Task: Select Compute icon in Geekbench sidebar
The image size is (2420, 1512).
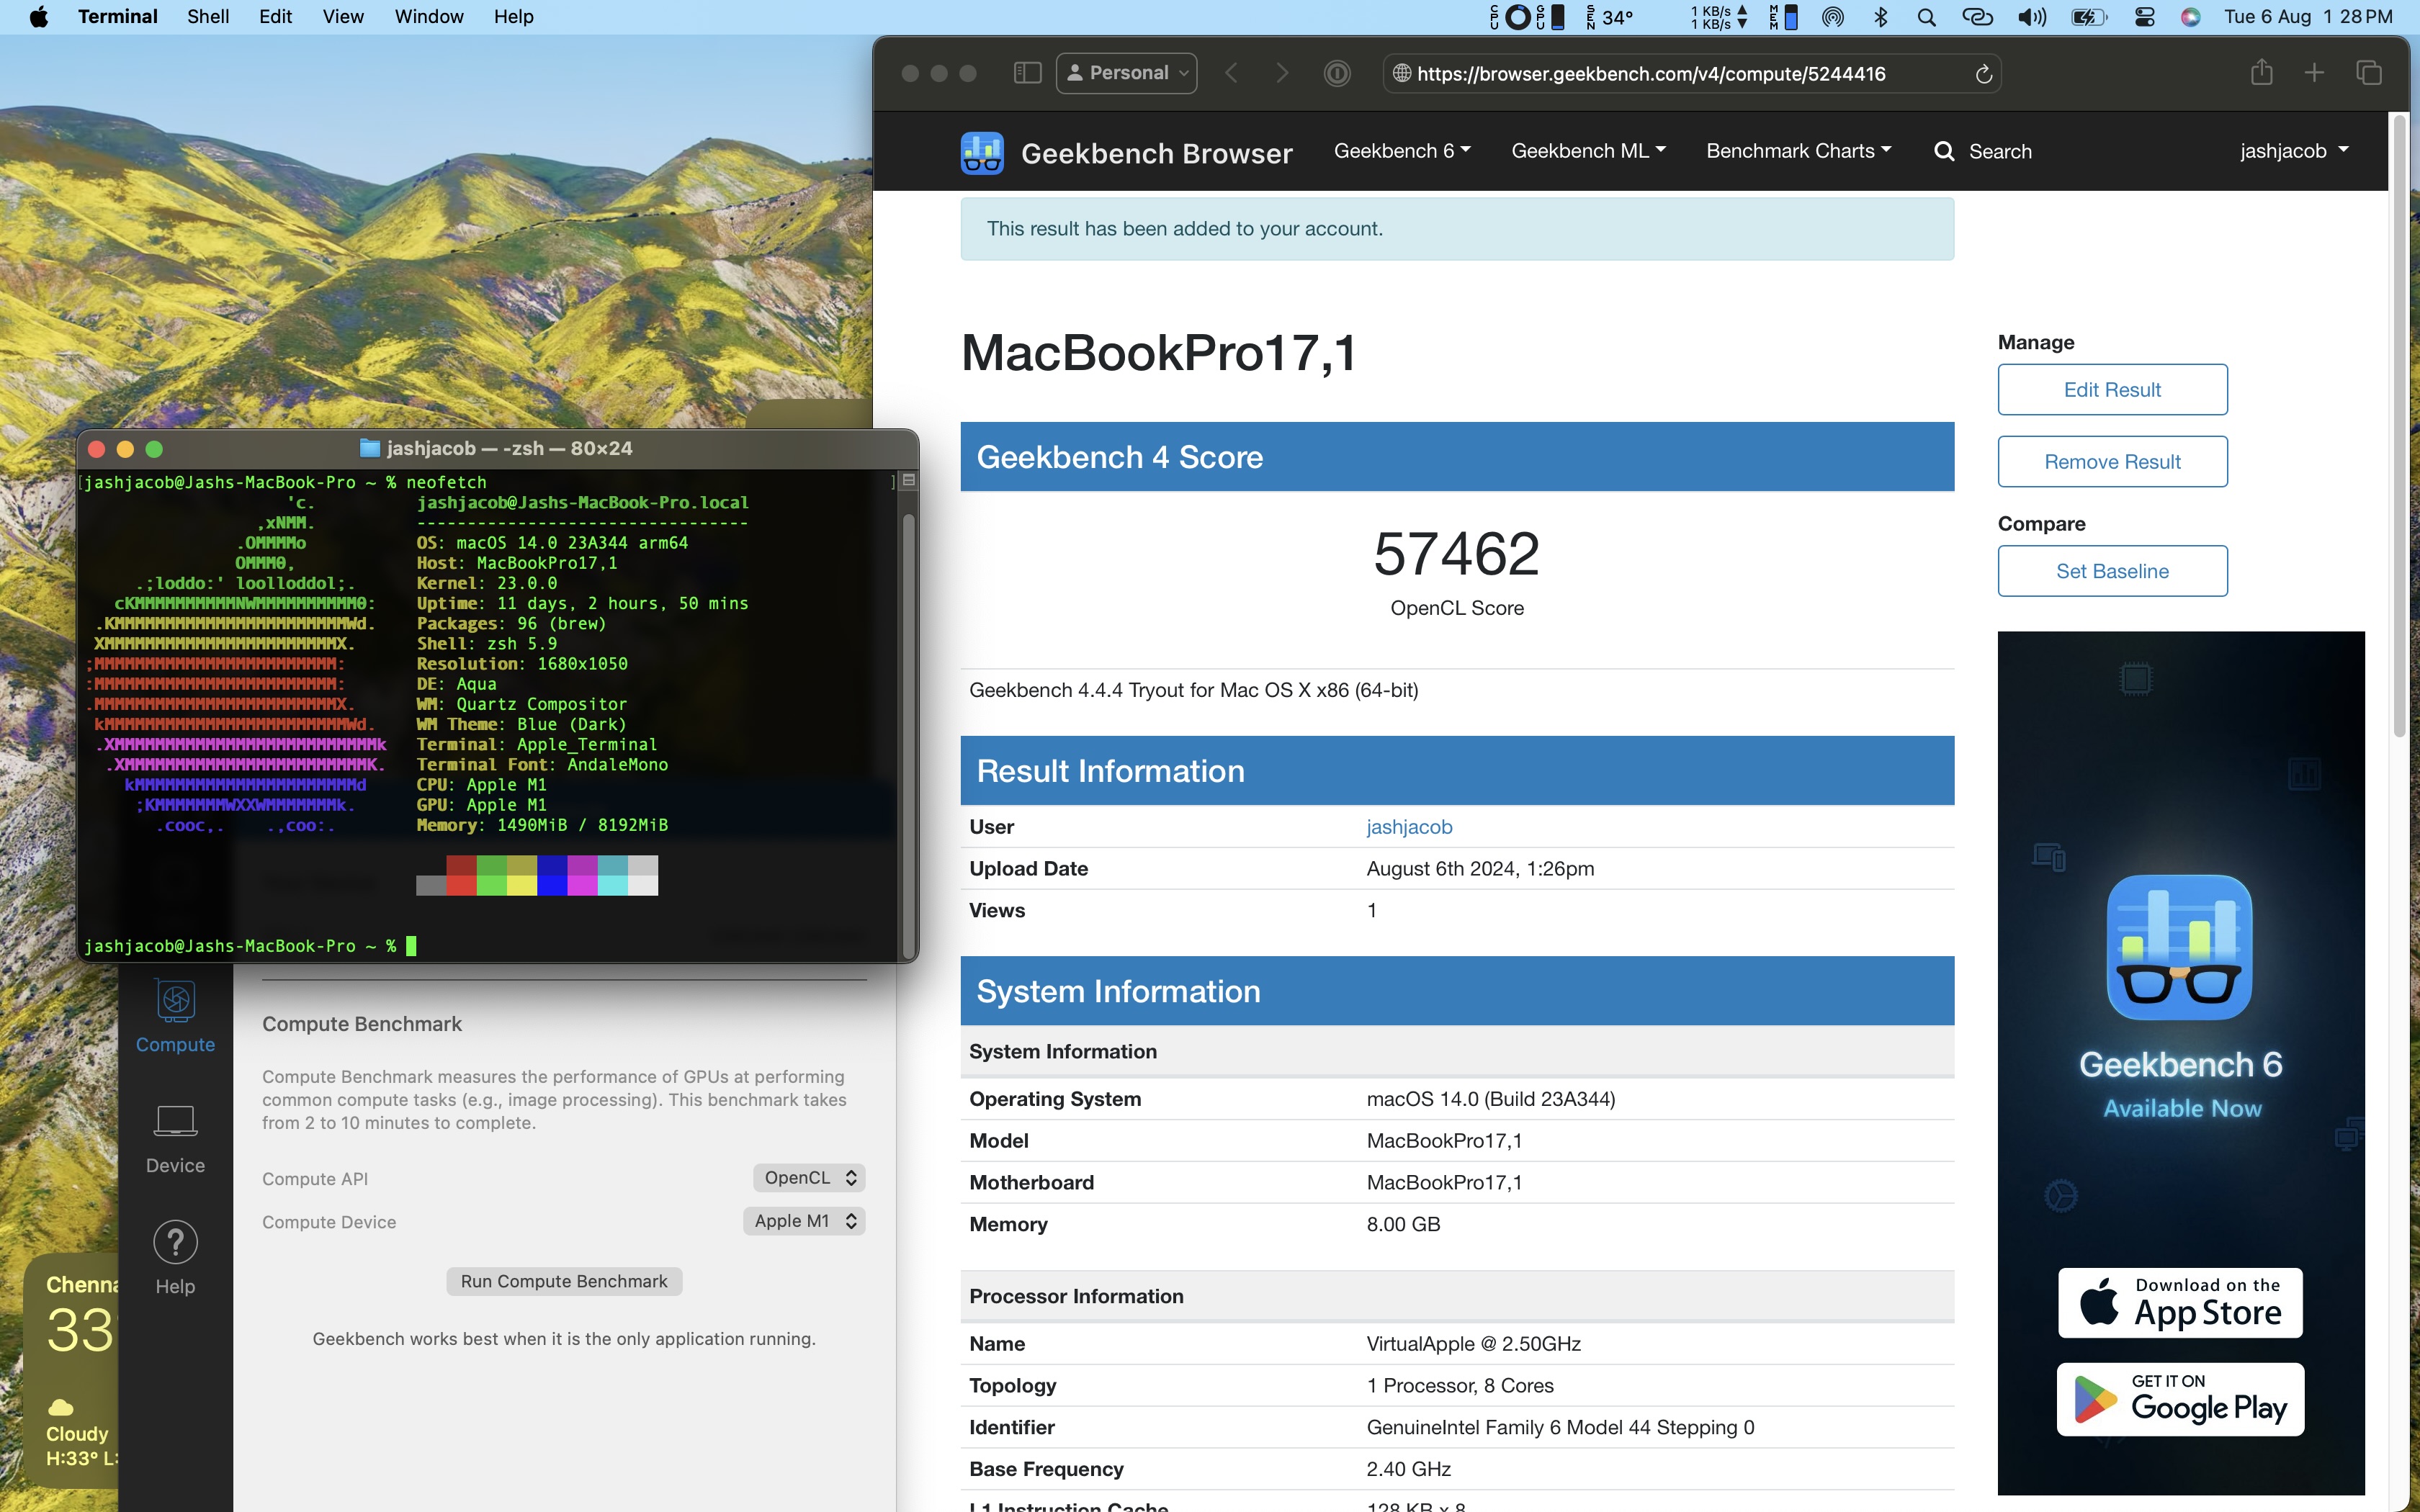Action: click(176, 1002)
